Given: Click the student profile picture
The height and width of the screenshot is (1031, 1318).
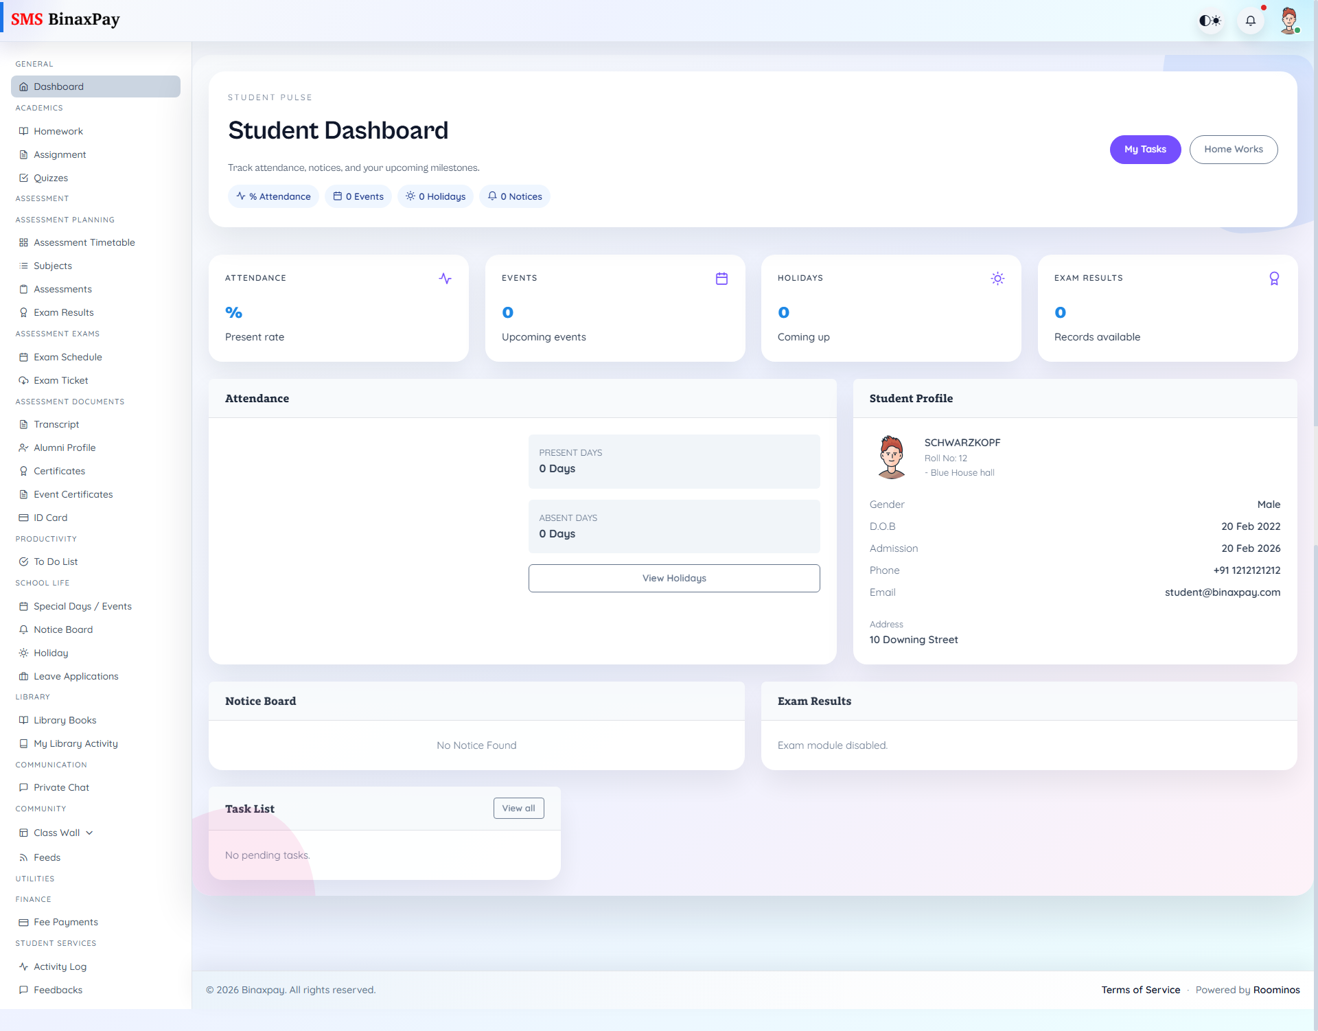Looking at the screenshot, I should coord(892,457).
